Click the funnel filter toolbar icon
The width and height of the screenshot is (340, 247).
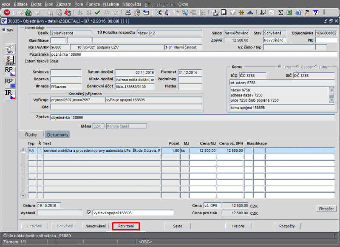[115, 12]
